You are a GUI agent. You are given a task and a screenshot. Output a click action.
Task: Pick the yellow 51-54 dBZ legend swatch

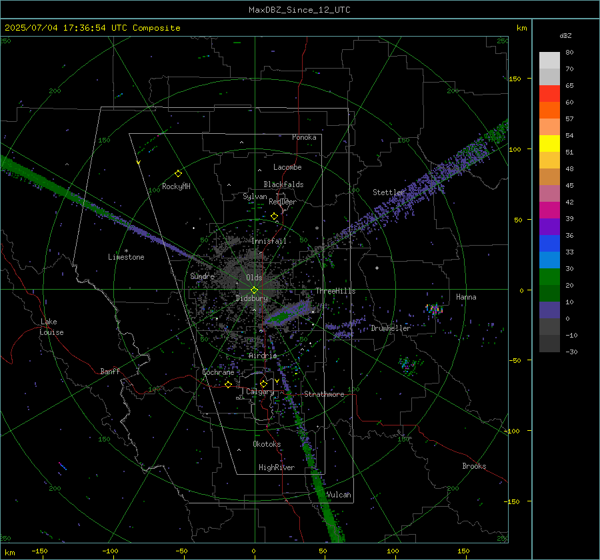click(549, 144)
